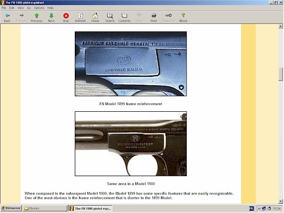Switch to the Ebooks taskbar window
The width and height of the screenshot is (284, 213).
[45, 208]
